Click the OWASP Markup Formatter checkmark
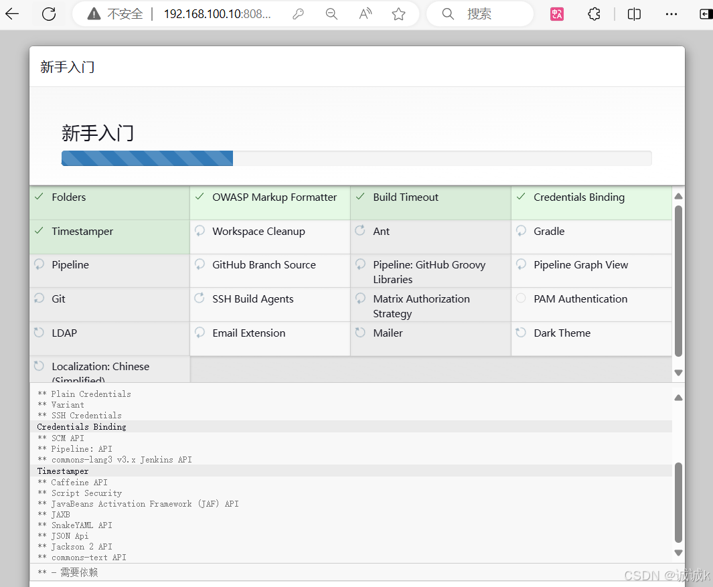Viewport: 713px width, 587px height. [200, 196]
